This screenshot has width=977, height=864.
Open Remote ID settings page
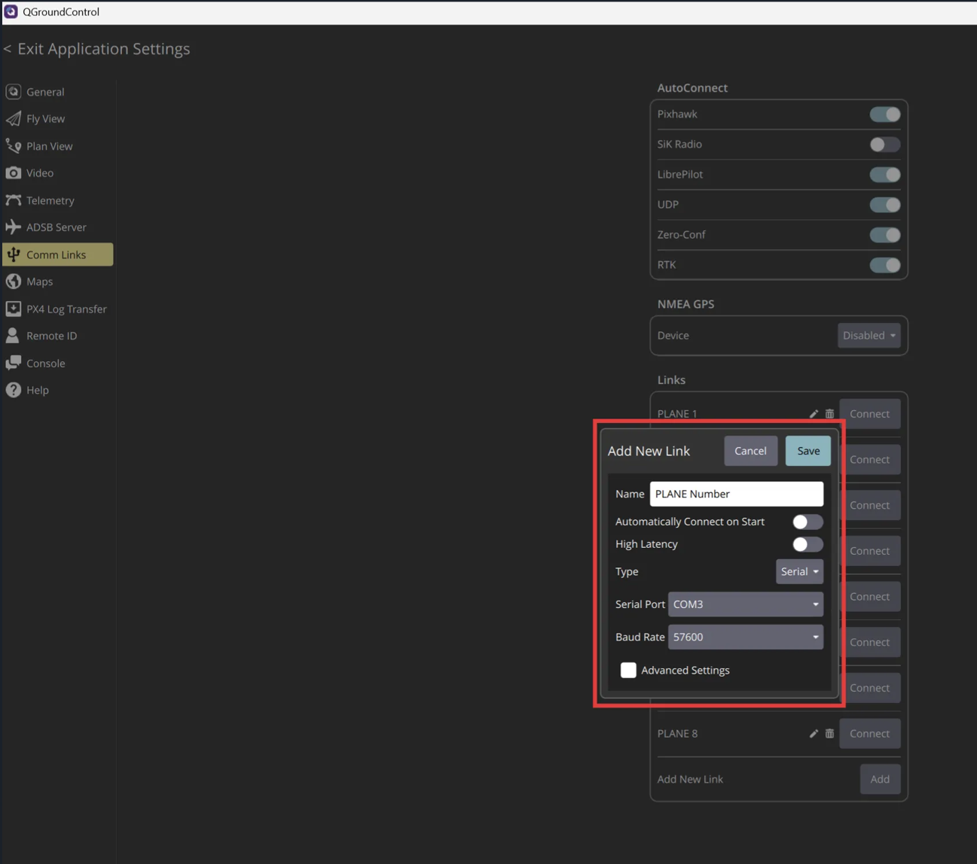58,336
